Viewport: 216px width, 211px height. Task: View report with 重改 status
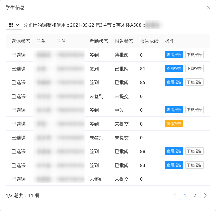tap(174, 110)
